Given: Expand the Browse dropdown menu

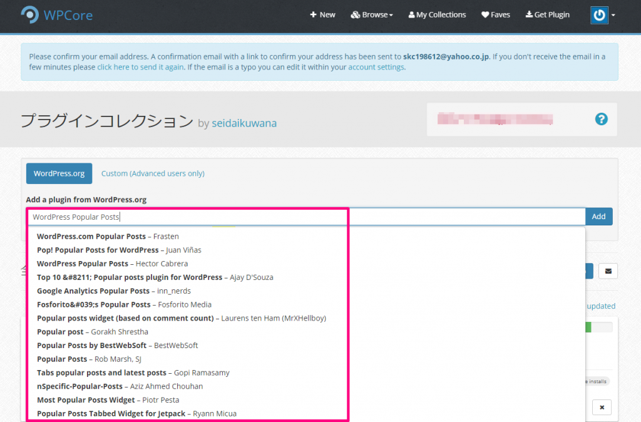Looking at the screenshot, I should coord(372,15).
